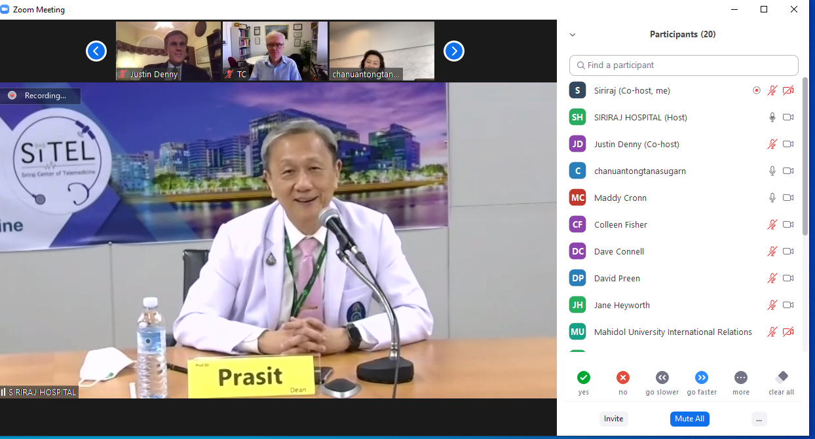Screen dimensions: 815x439
Task: Toggle Colleen Fisher's camera icon
Action: 788,224
